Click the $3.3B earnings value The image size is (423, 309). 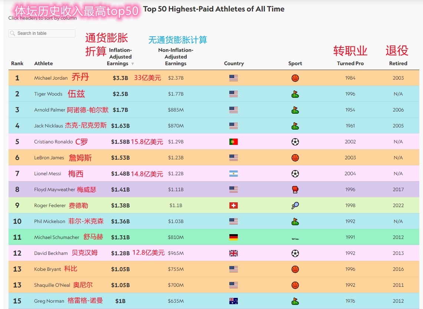120,78
